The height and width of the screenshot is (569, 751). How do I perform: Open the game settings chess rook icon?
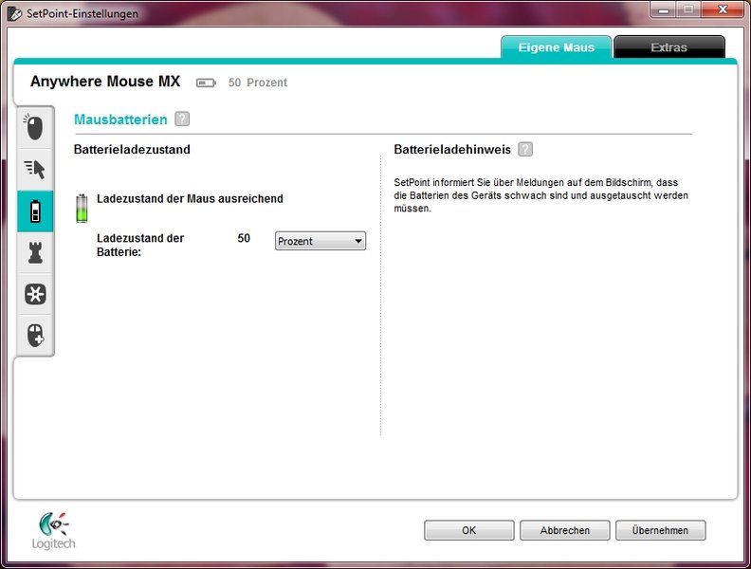[x=35, y=252]
